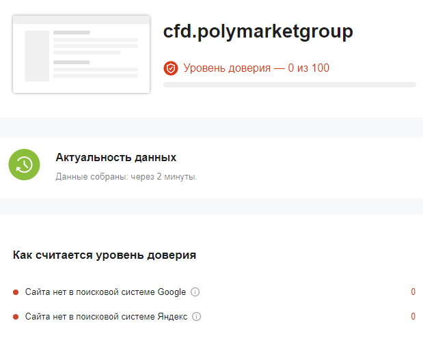
Task: Click the cfd.polymarketgroup site title
Action: coord(258,31)
